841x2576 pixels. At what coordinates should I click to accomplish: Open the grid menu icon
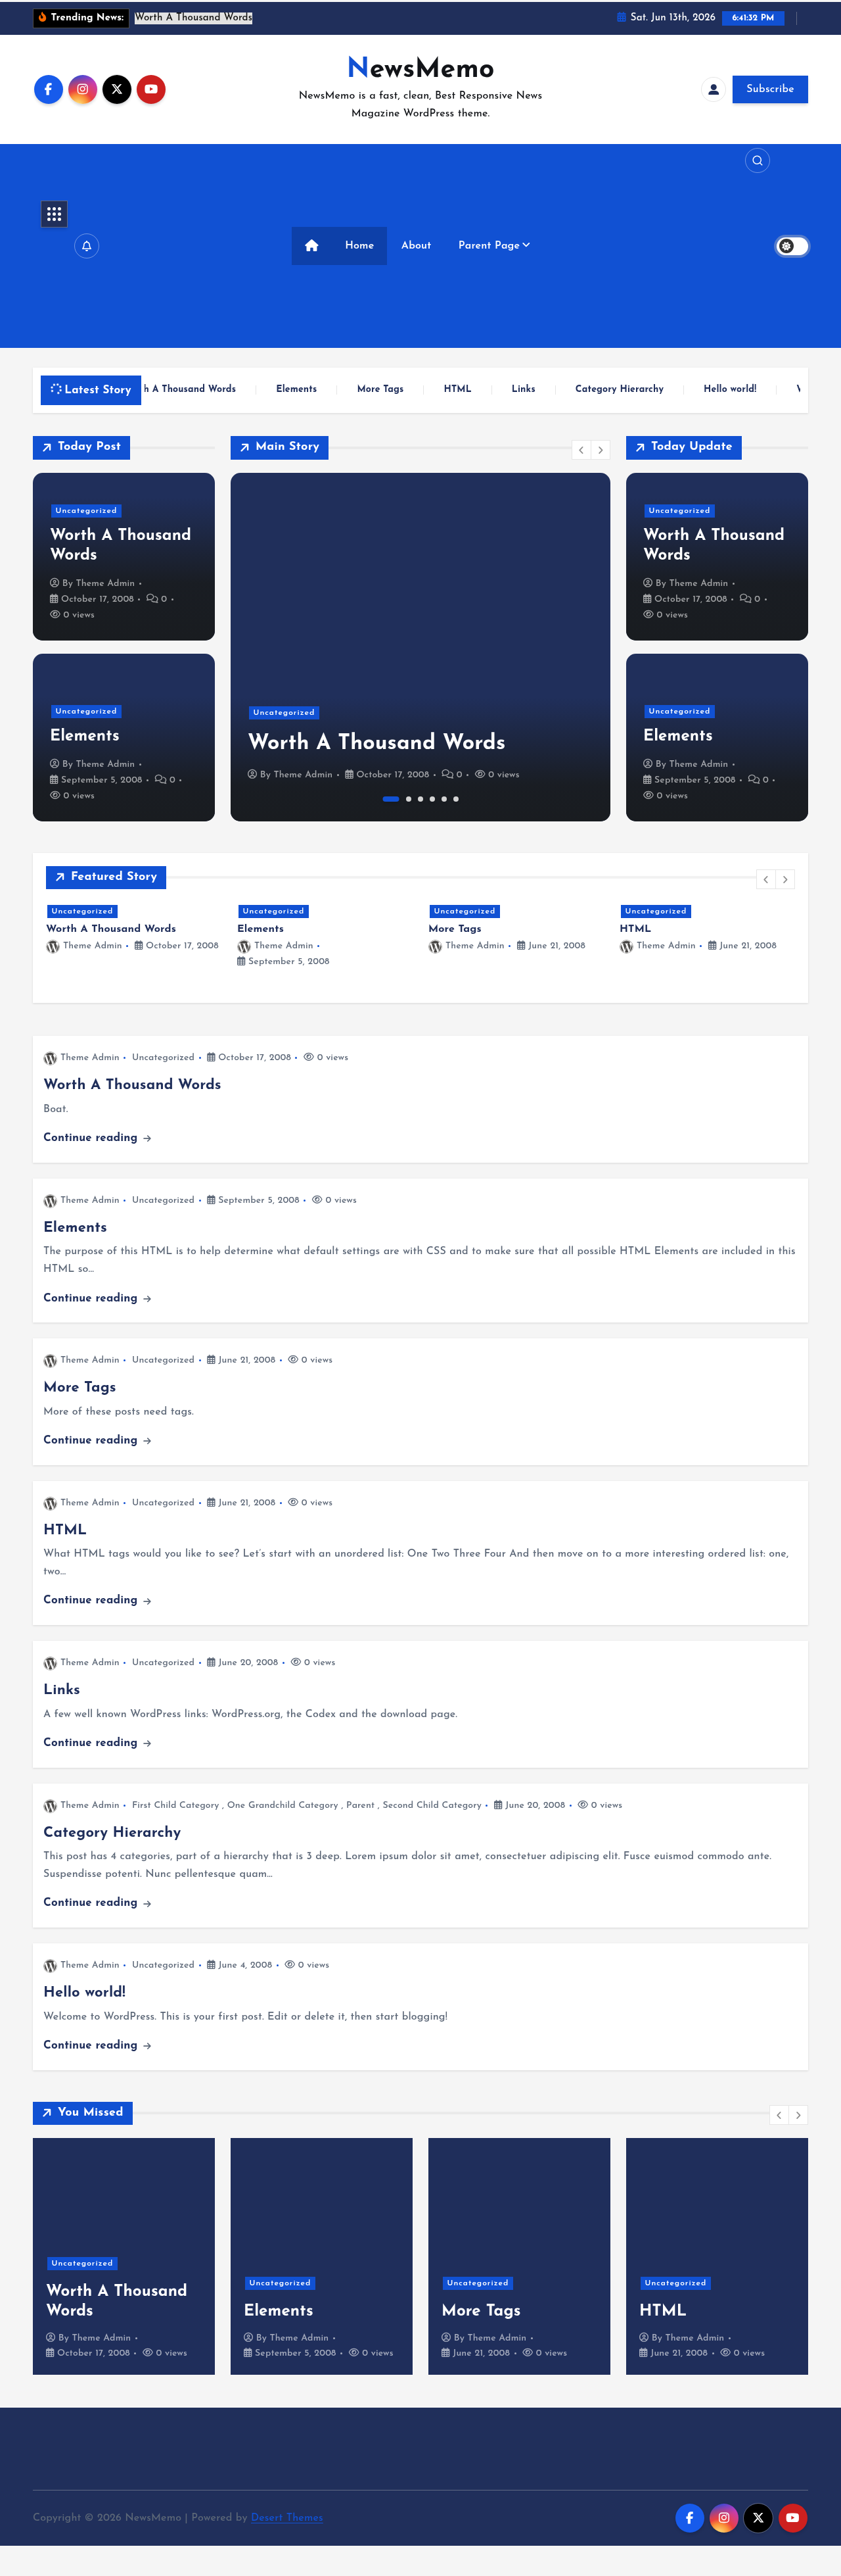[x=54, y=213]
